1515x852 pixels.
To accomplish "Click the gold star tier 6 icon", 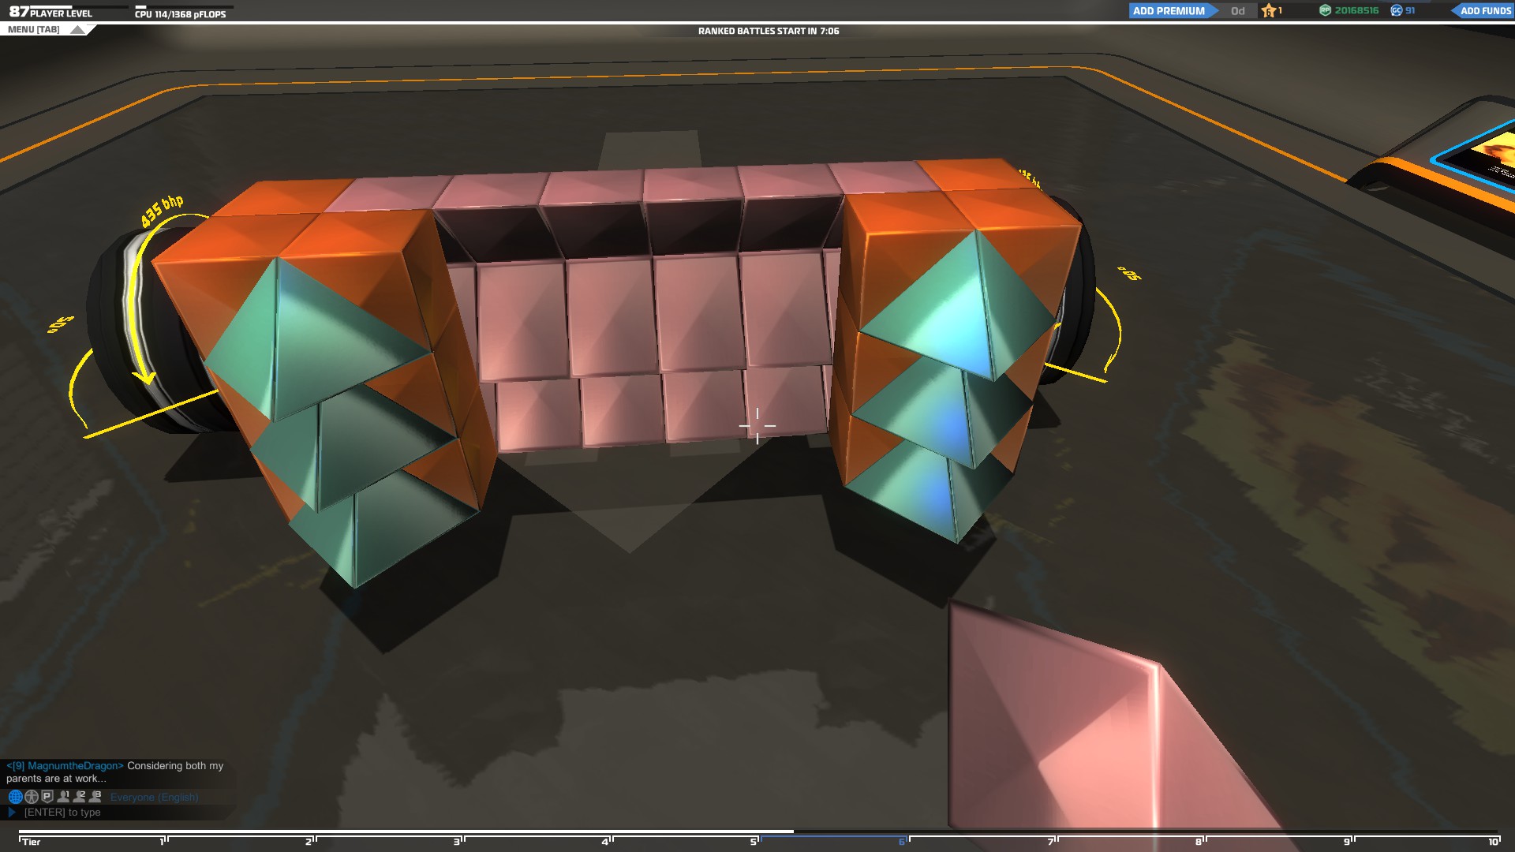I will pos(1269,11).
